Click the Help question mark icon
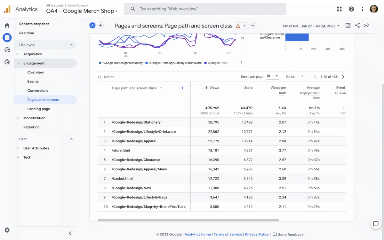Image resolution: width=384 pixels, height=240 pixels. pos(351,9)
